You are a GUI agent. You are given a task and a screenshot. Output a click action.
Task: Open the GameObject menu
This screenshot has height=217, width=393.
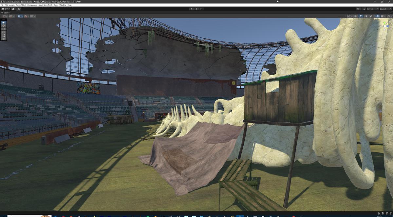coord(20,5)
